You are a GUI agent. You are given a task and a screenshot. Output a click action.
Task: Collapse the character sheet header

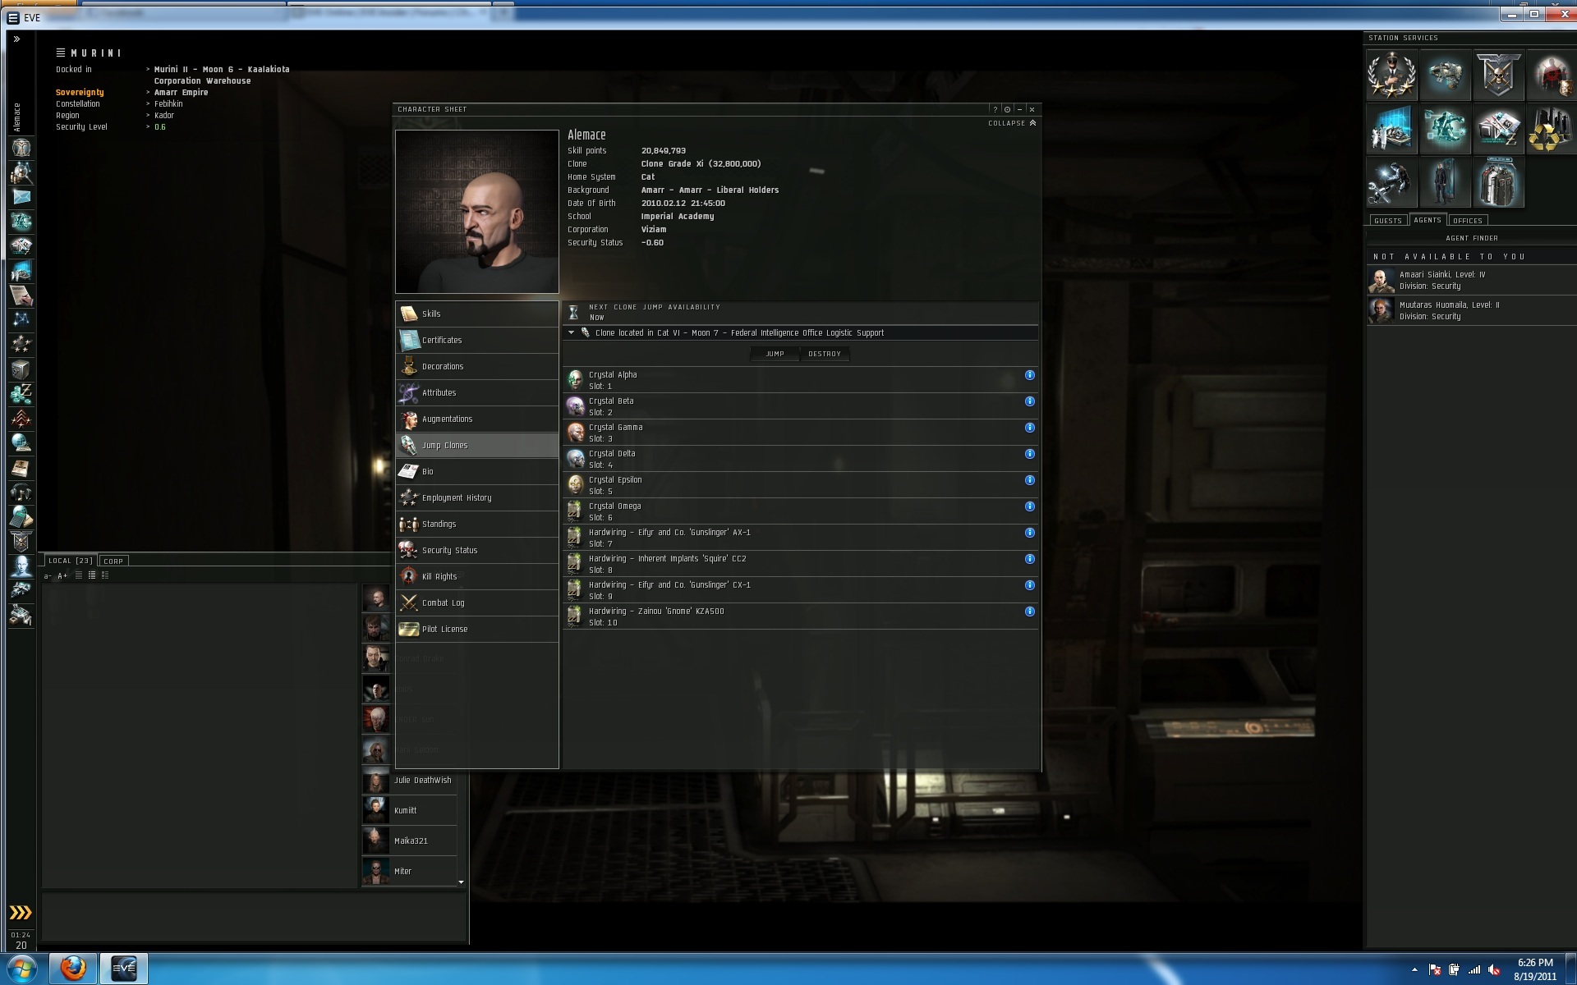[1012, 123]
